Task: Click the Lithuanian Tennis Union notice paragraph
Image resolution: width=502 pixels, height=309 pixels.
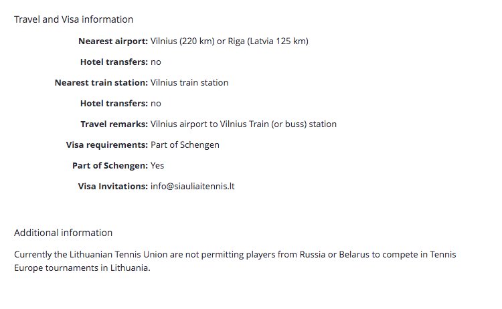Action: (235, 261)
